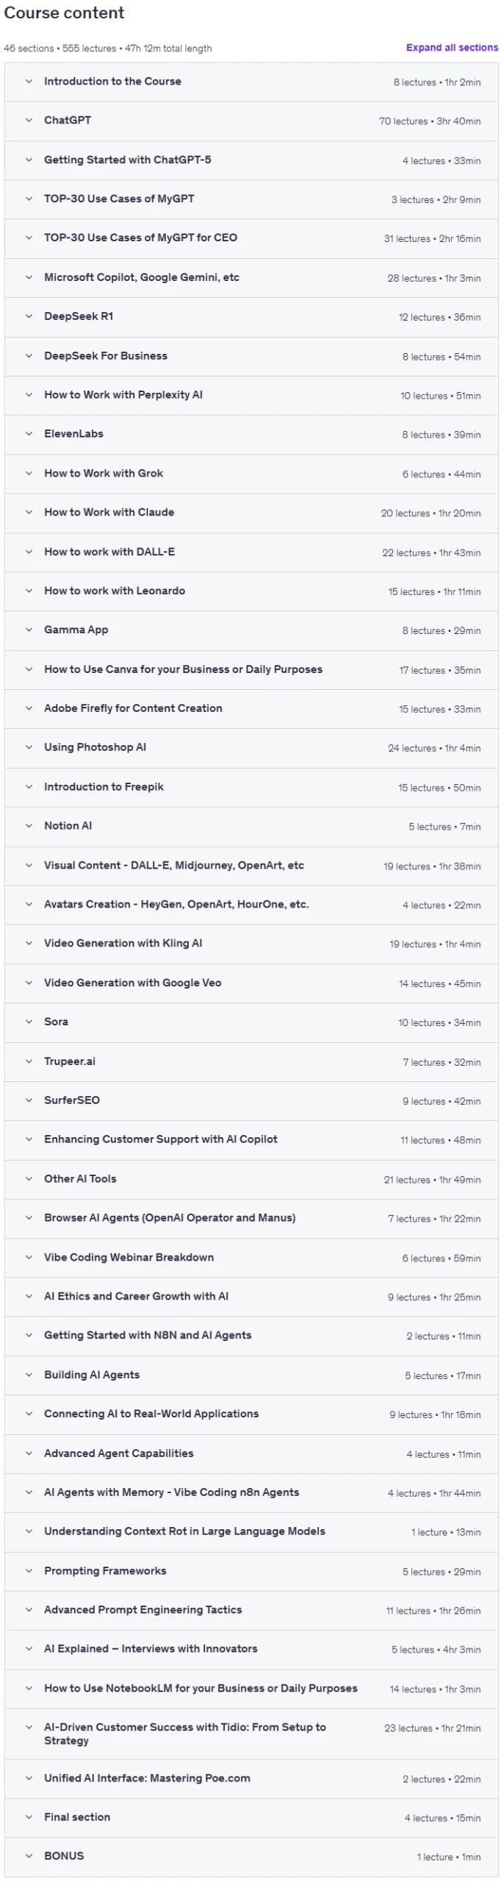
Task: Open Introduction to the Course section
Action: pos(251,82)
